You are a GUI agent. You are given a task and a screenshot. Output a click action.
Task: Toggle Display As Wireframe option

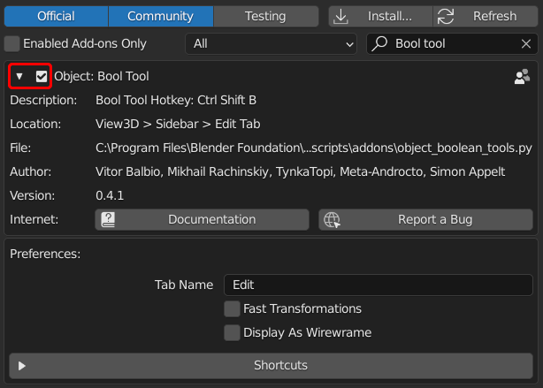point(232,332)
